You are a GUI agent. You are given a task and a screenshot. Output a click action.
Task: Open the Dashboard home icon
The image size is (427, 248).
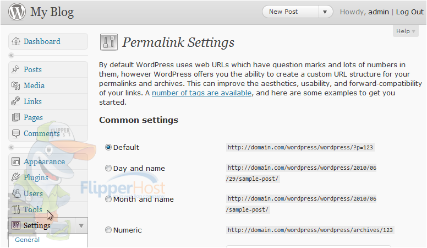point(16,41)
